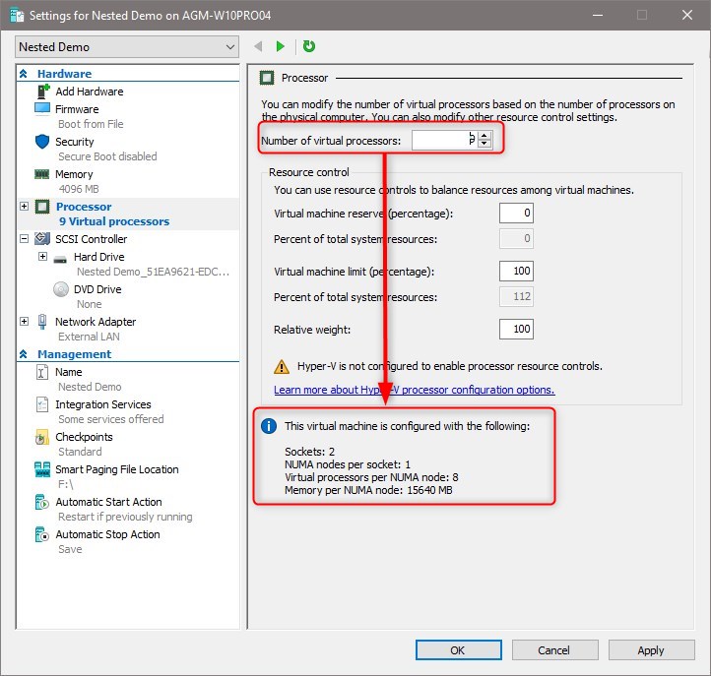711x676 pixels.
Task: Click the Smart Paging File Location icon
Action: 42,469
